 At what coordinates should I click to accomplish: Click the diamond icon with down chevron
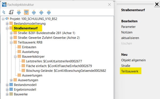[49, 12]
